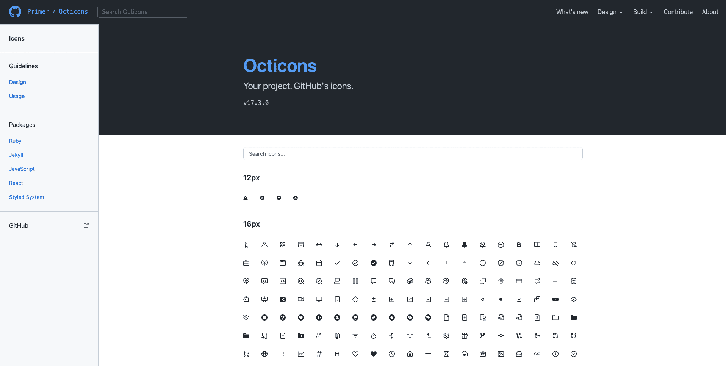Click the broadcast antenna icon
Image resolution: width=726 pixels, height=366 pixels.
tap(264, 263)
